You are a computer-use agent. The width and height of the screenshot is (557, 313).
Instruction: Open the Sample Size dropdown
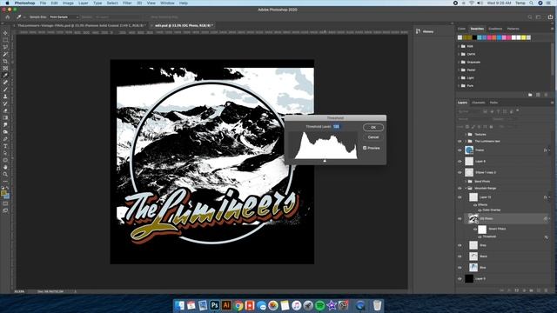pos(64,17)
